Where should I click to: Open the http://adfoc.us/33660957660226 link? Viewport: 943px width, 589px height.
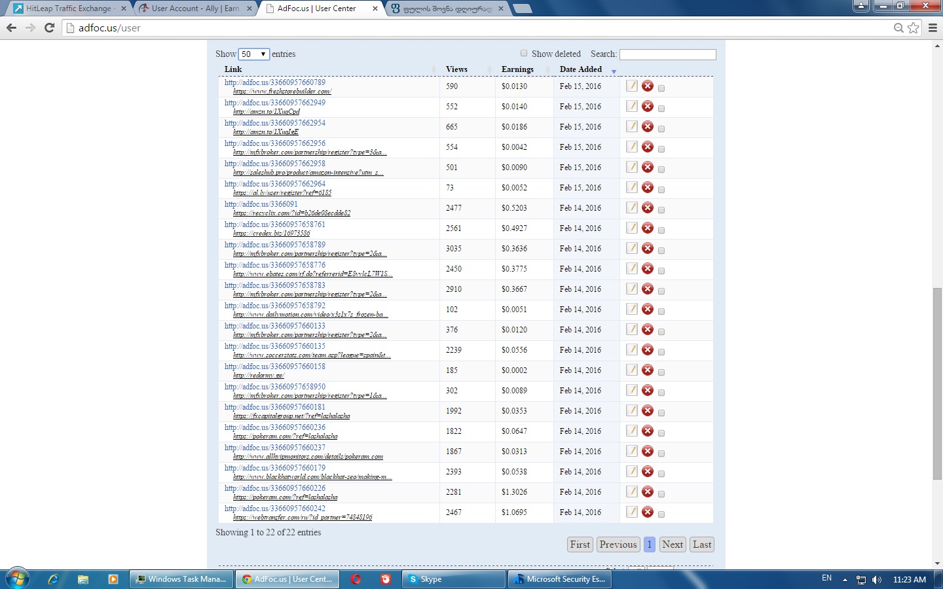coord(275,488)
